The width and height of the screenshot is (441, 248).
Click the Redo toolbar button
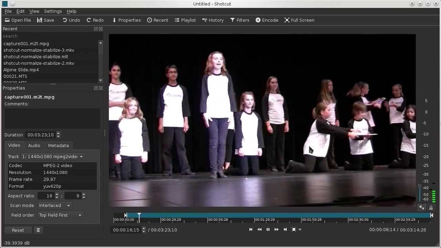tap(95, 20)
